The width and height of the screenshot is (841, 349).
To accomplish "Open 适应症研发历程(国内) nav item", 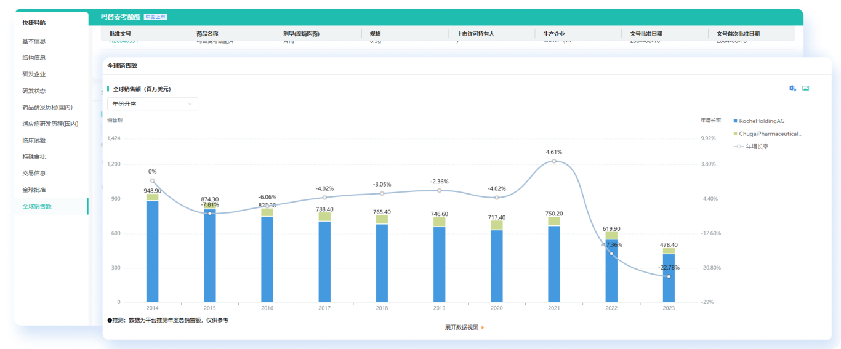I will click(52, 124).
